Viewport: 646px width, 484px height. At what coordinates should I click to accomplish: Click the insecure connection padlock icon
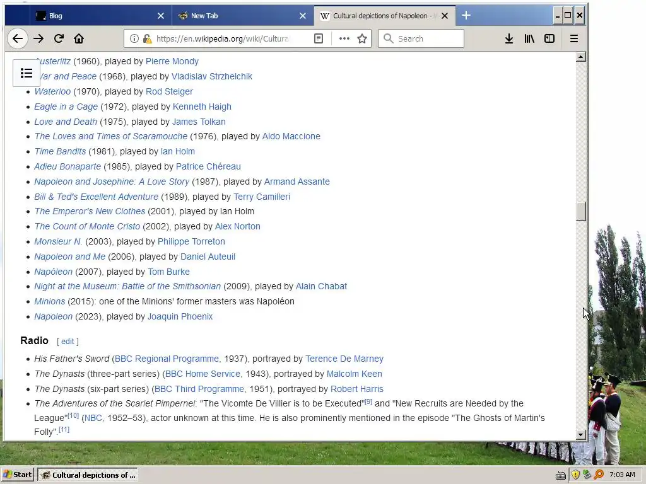[147, 38]
